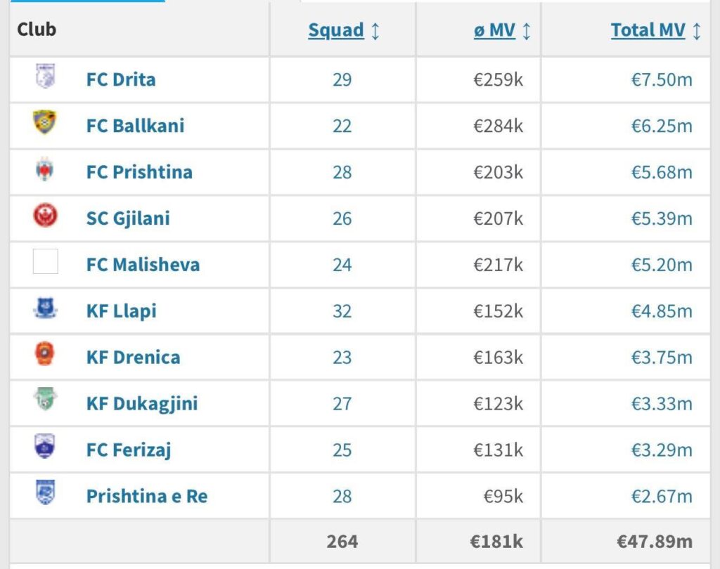Viewport: 720px width, 569px height.
Task: Click the Prishtina e Re club crest icon
Action: click(45, 493)
